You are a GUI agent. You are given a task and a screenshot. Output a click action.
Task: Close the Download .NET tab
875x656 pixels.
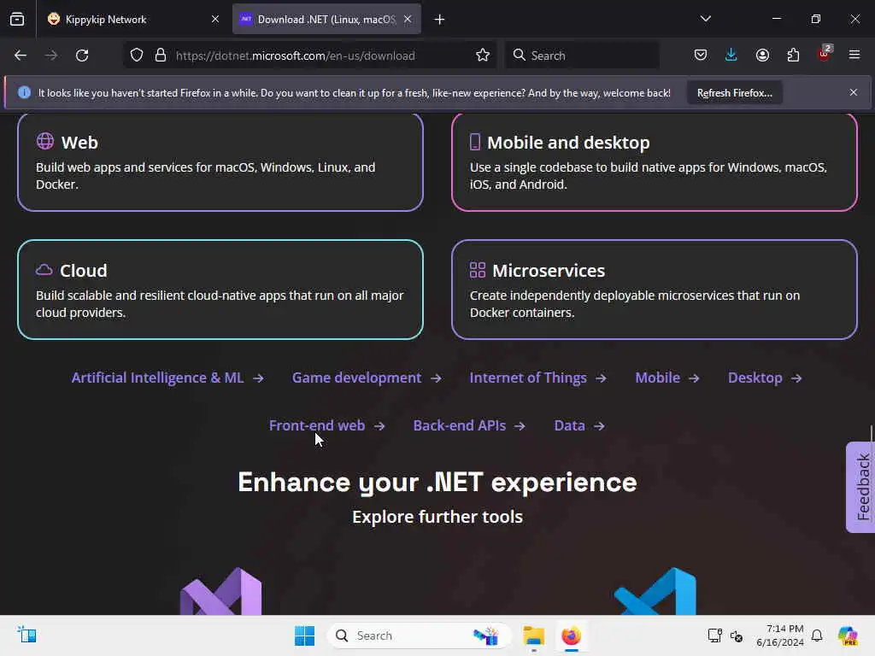click(x=408, y=20)
